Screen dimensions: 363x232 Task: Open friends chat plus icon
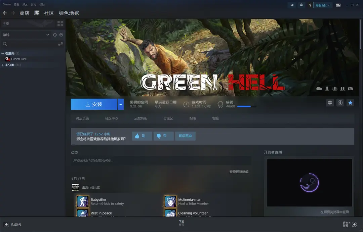(x=354, y=224)
